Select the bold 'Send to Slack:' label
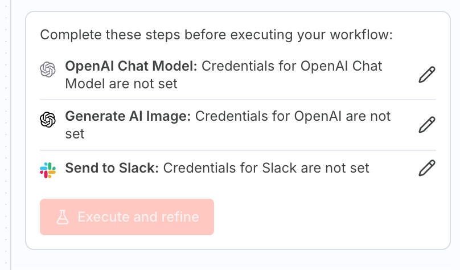460x270 pixels. (x=112, y=168)
